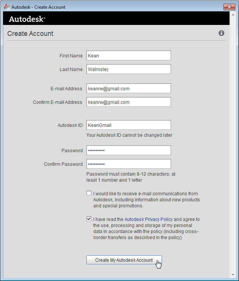This screenshot has height=281, width=239.
Task: Click the Confirm Password field
Action: (x=128, y=164)
